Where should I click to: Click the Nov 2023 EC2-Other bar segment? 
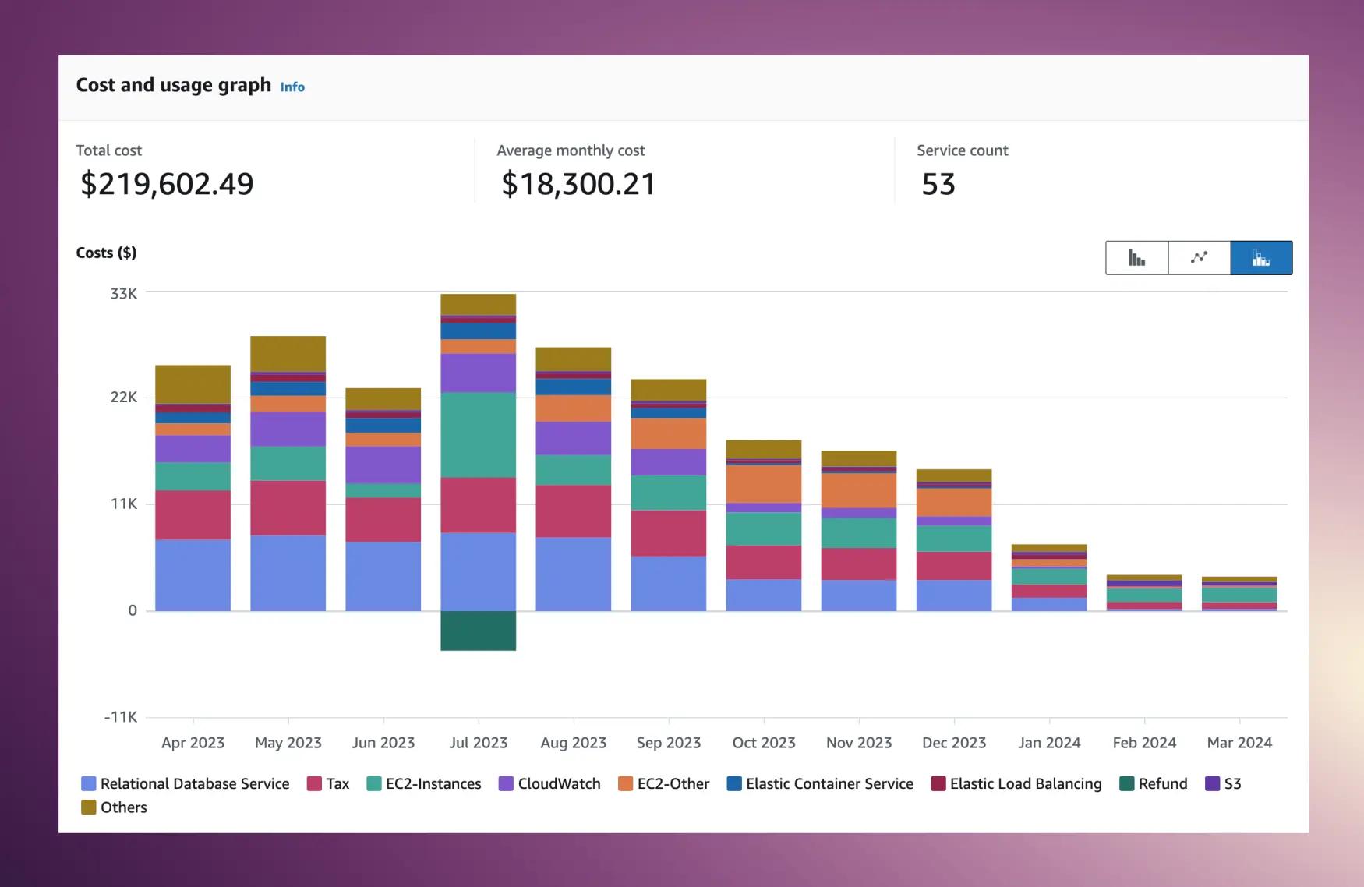[x=858, y=491]
